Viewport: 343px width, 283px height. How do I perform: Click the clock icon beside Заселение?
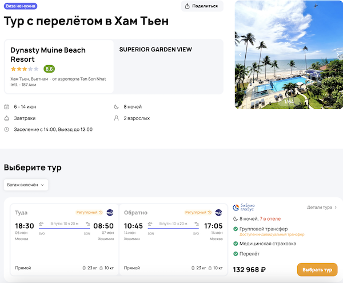[7, 130]
